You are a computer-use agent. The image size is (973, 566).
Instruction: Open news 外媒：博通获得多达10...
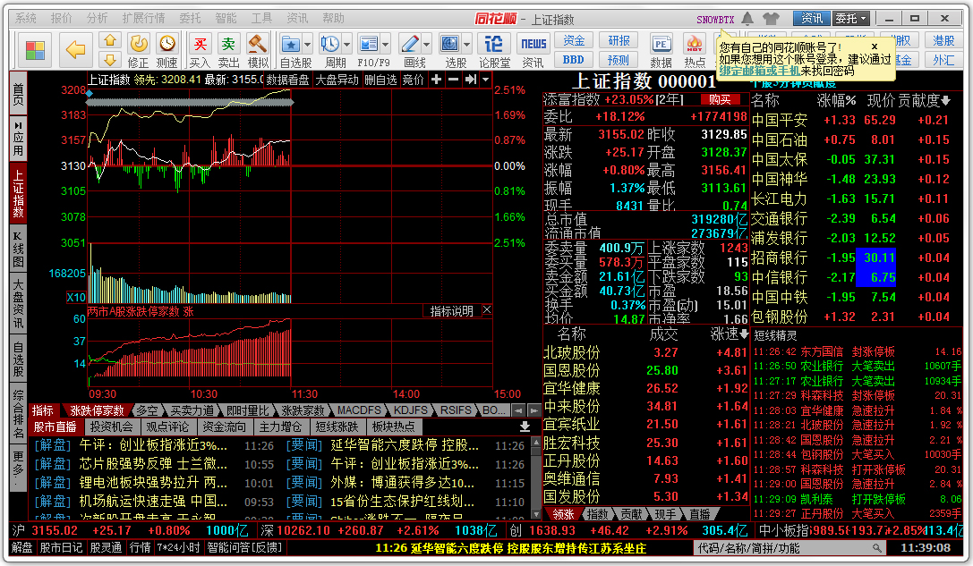pos(402,482)
